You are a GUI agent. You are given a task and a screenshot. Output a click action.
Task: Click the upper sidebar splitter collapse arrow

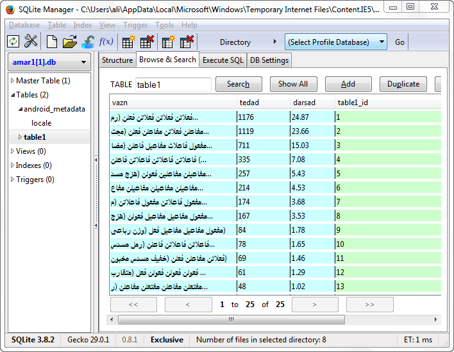click(96, 160)
